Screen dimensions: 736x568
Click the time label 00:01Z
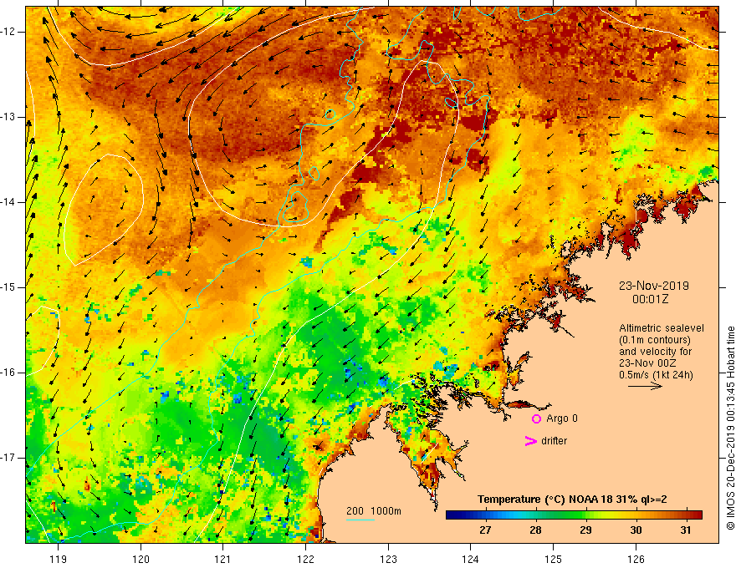[650, 299]
